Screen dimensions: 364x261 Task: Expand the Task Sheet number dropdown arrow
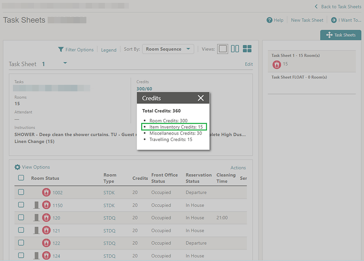[x=65, y=63]
